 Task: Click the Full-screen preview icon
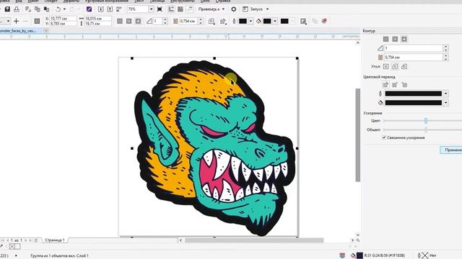coord(160,9)
